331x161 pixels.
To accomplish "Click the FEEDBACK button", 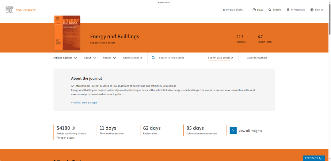I will (314, 158).
